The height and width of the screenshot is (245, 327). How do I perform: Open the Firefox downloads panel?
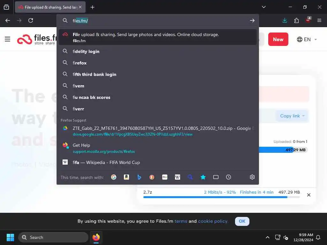[x=285, y=20]
